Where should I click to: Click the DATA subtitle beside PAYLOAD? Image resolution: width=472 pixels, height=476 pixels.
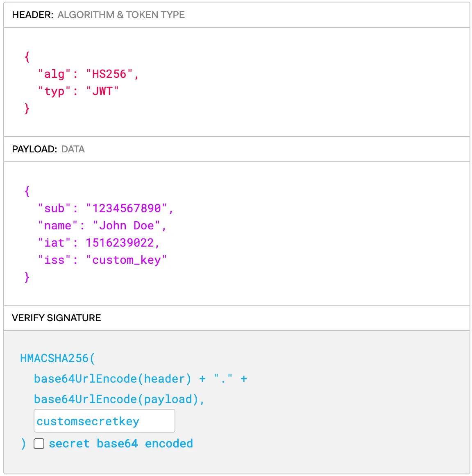coord(73,149)
